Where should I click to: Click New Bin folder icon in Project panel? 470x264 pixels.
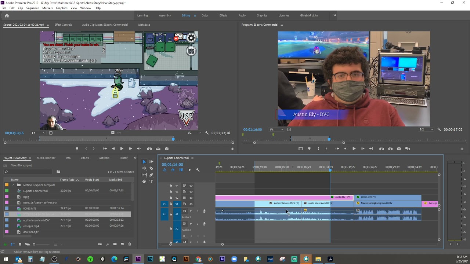115,244
